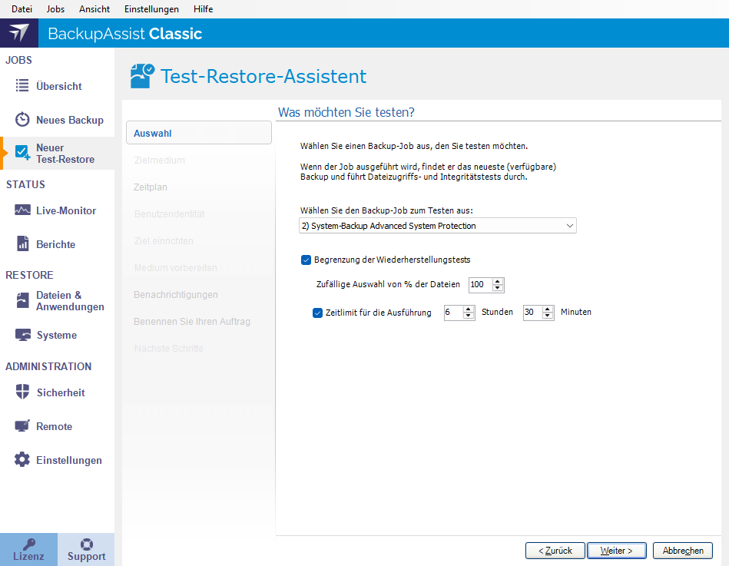Screen dimensions: 729x566
Task: Open the Sicherheit administration panel
Action: tap(62, 392)
